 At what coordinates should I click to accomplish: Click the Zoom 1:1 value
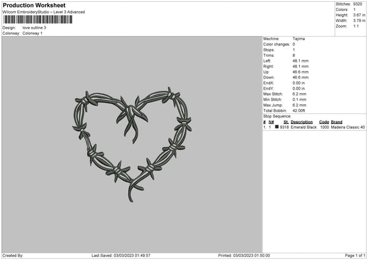pyautogui.click(x=357, y=26)
